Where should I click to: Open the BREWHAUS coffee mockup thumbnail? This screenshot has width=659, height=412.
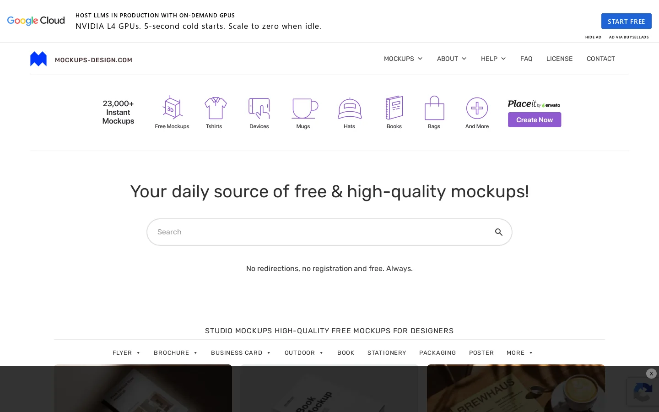pyautogui.click(x=516, y=388)
